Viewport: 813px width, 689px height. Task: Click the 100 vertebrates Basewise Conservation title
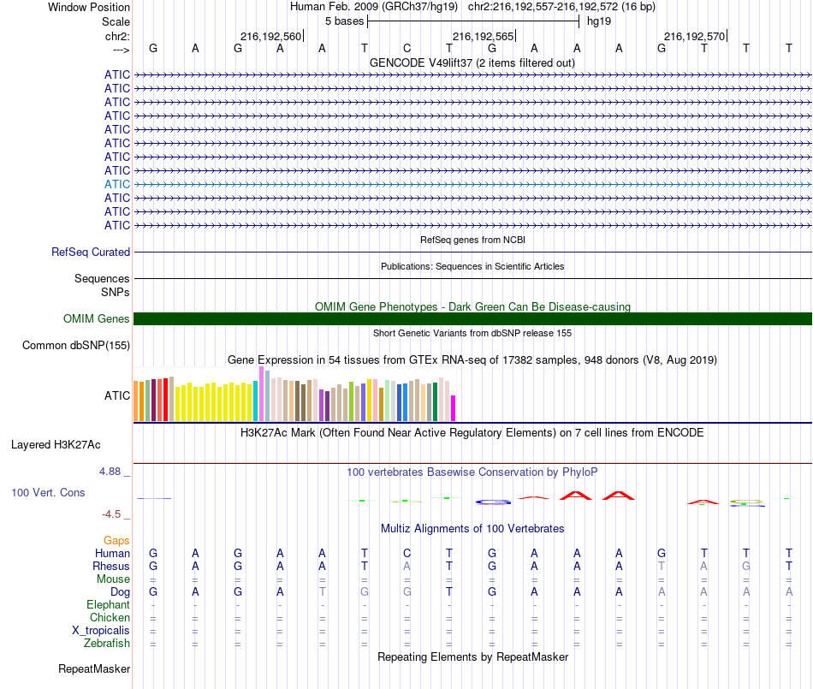[472, 472]
